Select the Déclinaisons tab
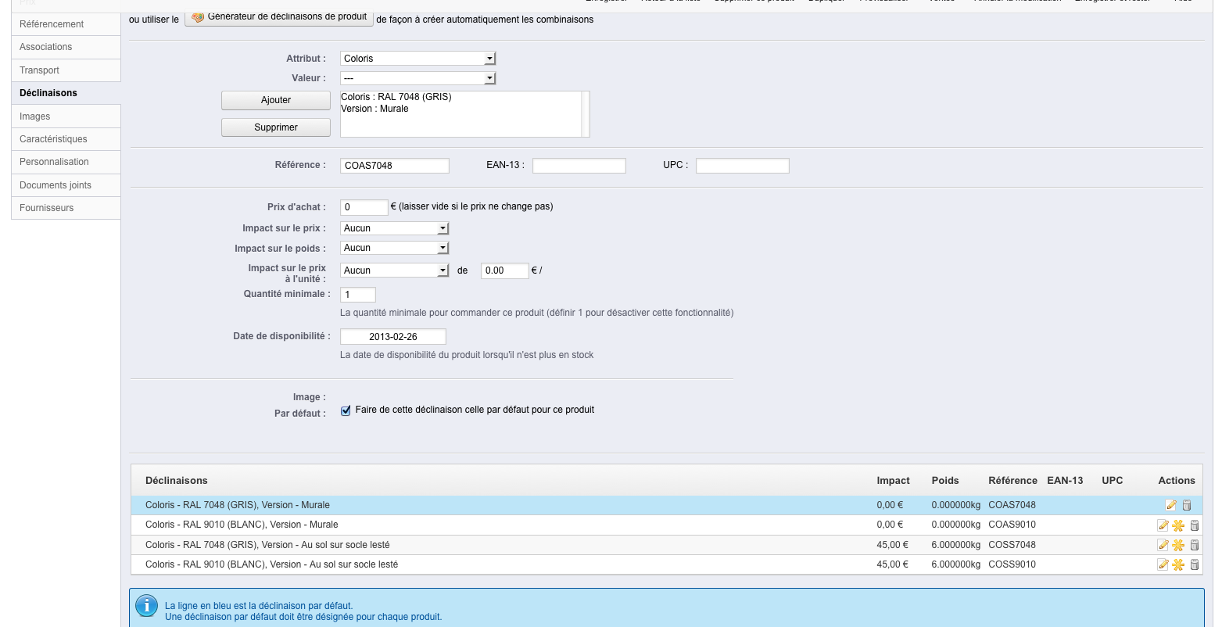 click(66, 93)
